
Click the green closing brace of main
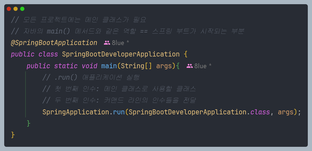point(29,123)
